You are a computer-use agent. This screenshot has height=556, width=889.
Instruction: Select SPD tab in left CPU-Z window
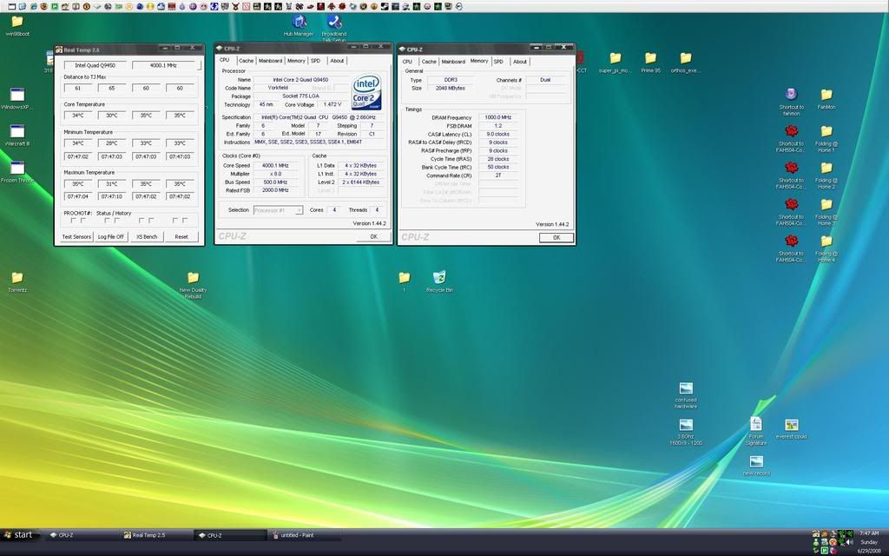[x=316, y=61]
